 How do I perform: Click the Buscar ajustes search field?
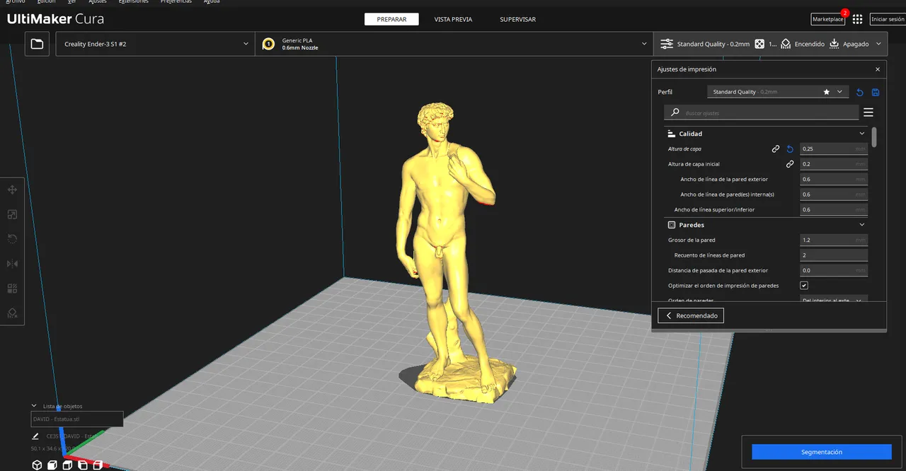(762, 112)
